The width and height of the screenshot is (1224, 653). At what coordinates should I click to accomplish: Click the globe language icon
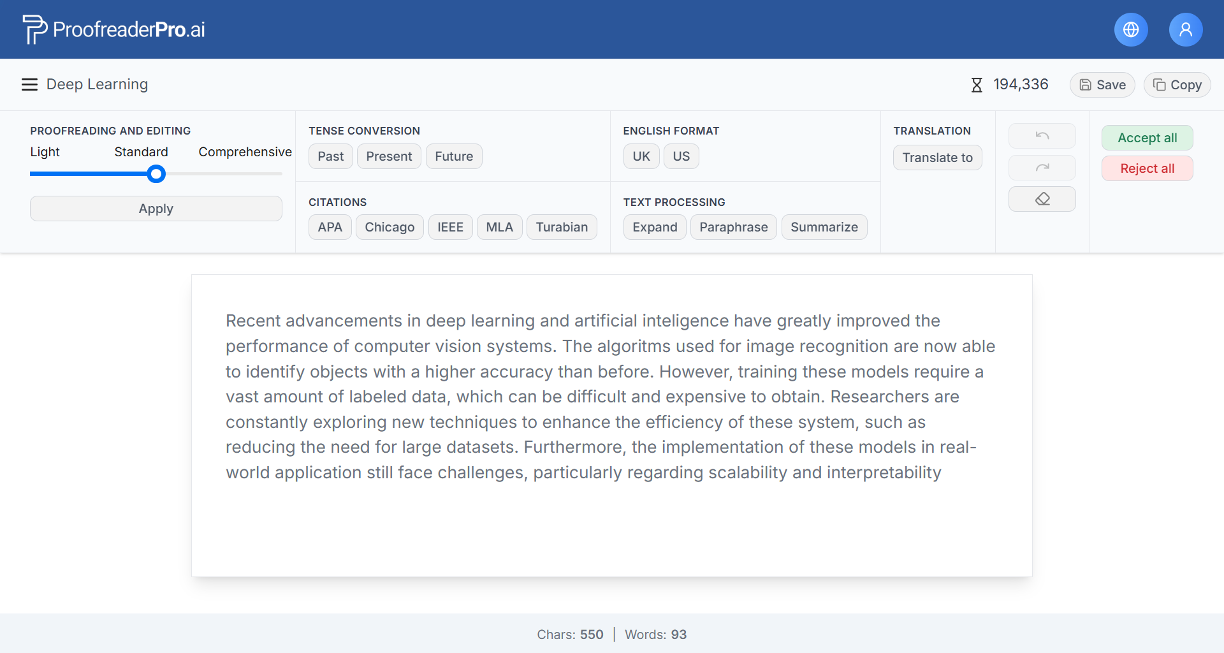[x=1131, y=29]
